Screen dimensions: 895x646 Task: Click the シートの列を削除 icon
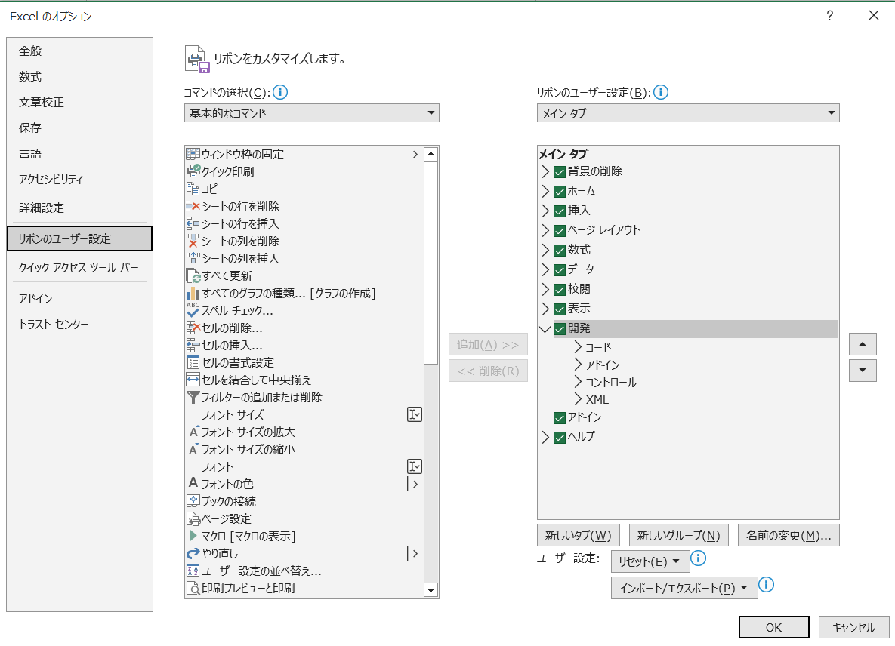(x=193, y=241)
